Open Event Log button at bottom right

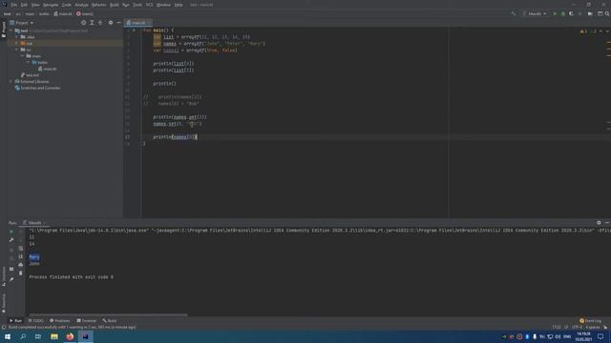point(590,321)
